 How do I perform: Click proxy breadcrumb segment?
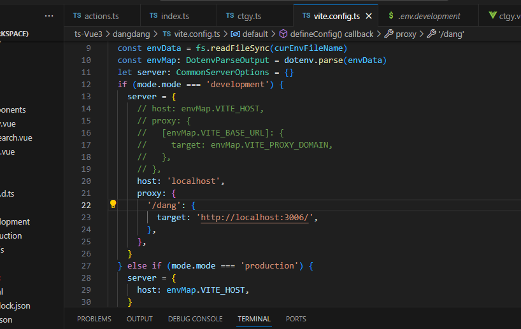point(406,34)
